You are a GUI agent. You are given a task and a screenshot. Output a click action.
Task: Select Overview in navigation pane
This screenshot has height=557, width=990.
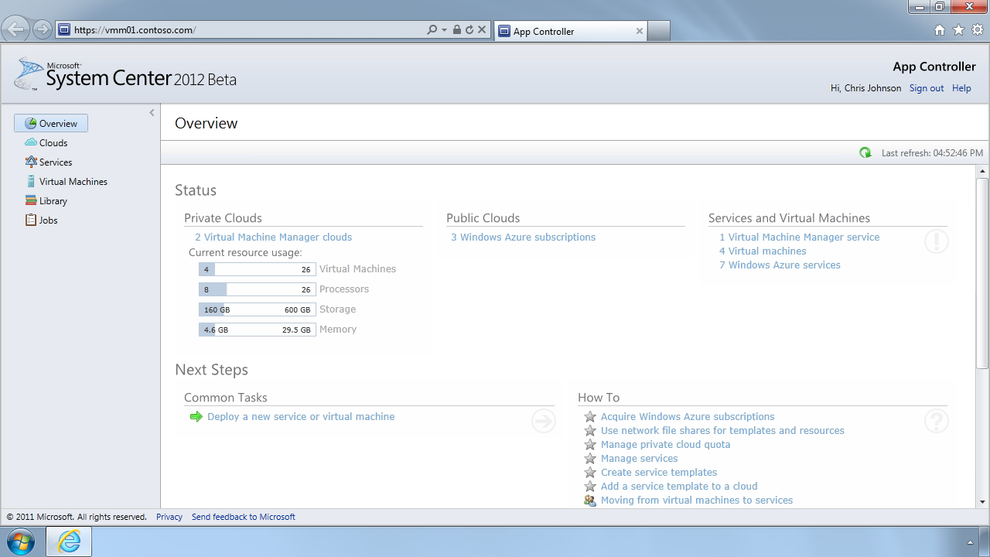(51, 123)
